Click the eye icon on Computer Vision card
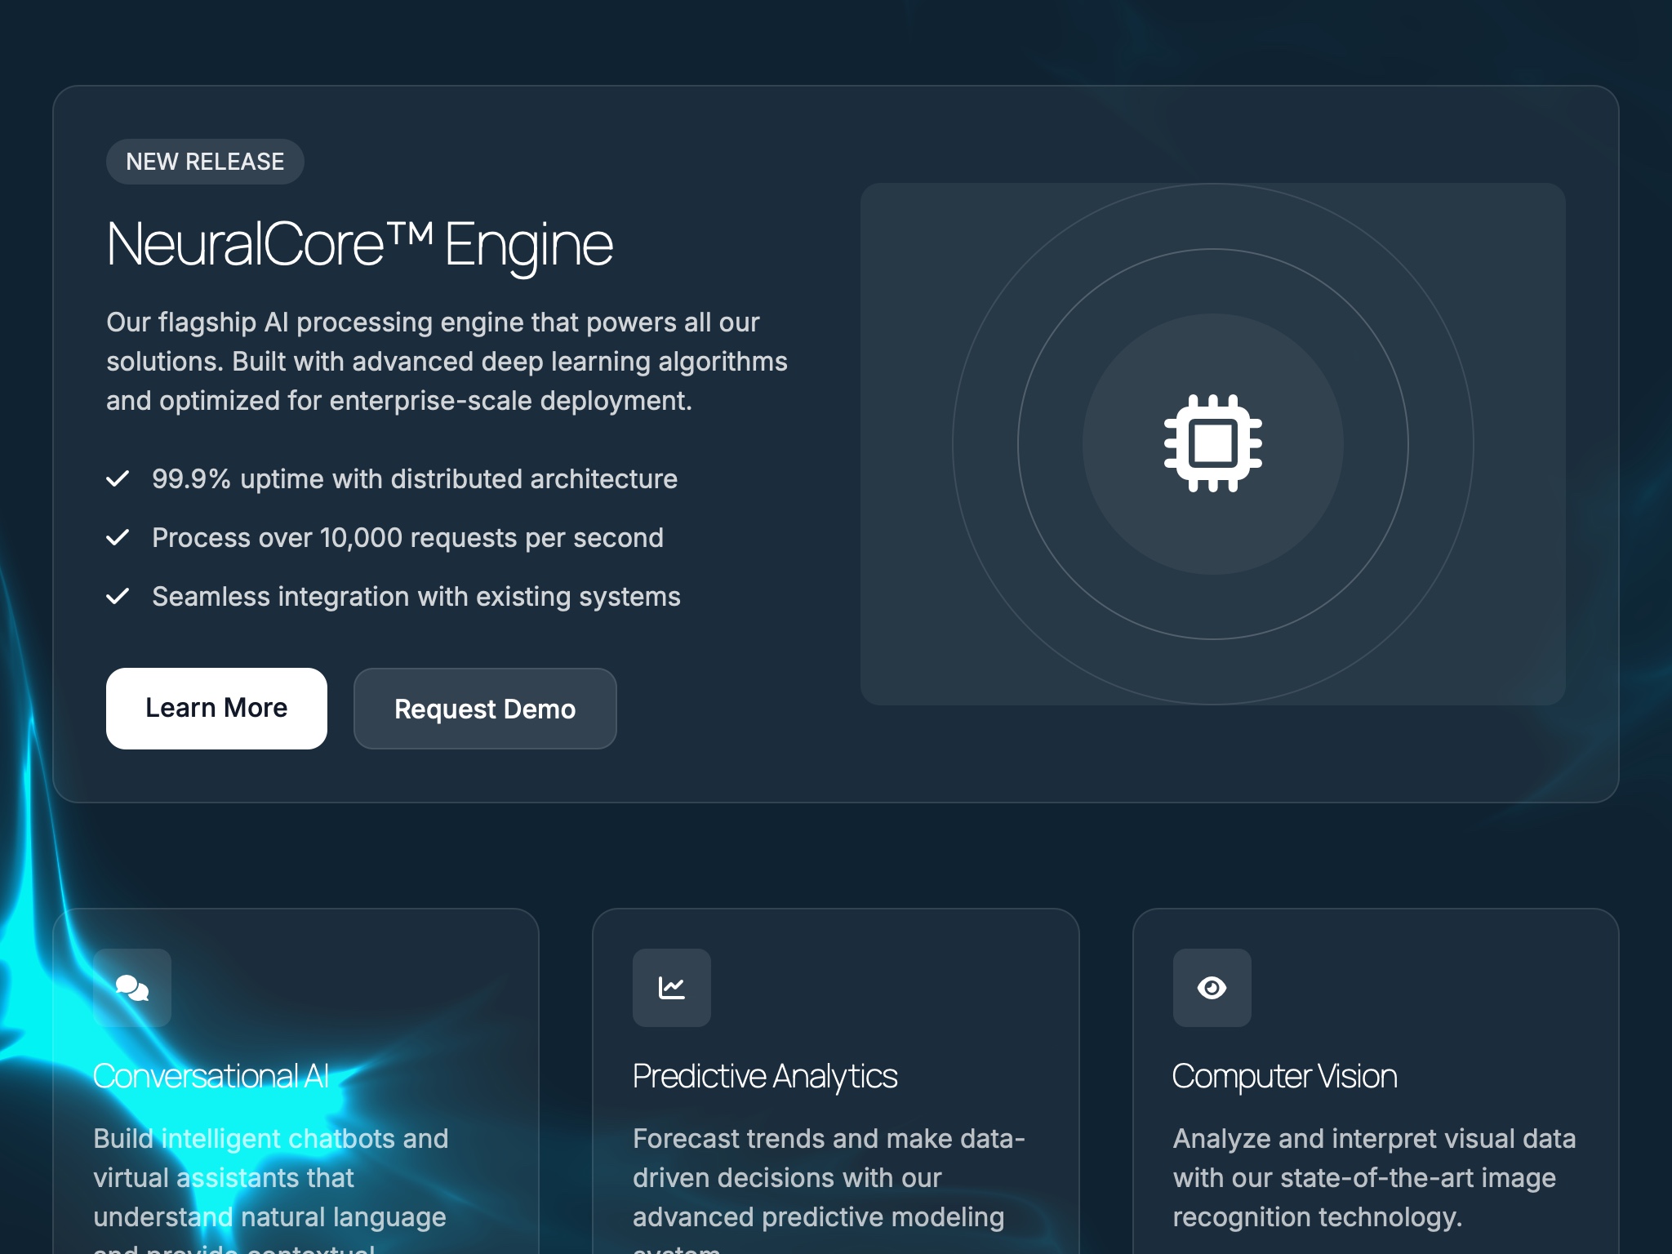 click(1211, 988)
